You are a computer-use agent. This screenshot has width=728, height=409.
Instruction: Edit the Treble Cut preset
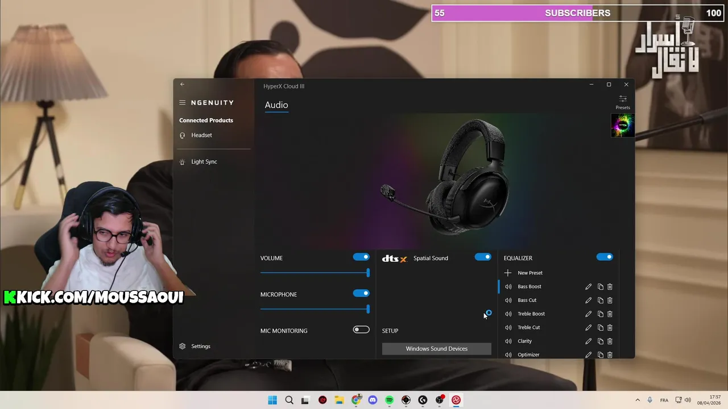click(x=589, y=327)
